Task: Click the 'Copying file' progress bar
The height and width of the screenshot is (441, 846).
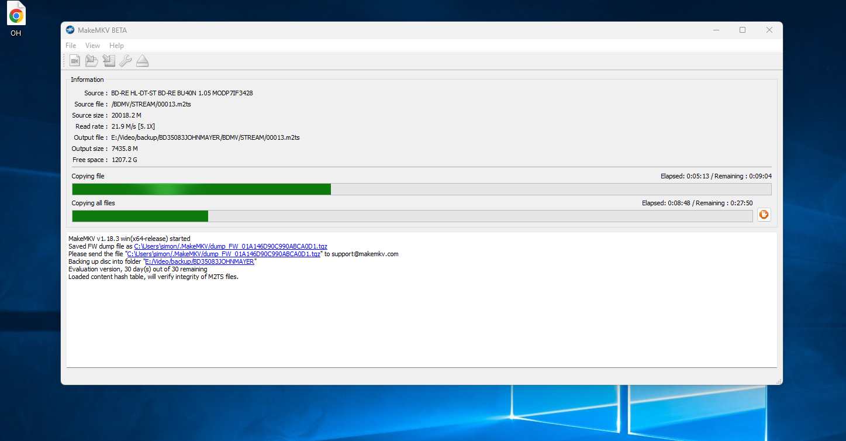Action: (x=421, y=190)
